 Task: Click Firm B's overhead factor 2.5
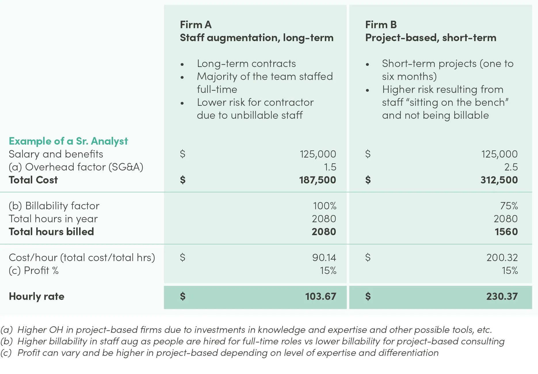coord(511,167)
